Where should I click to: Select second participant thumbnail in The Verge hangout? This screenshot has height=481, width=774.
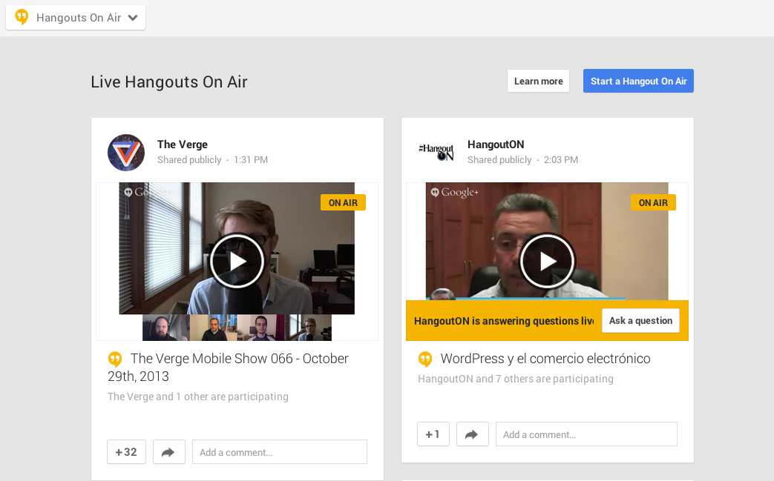213,328
